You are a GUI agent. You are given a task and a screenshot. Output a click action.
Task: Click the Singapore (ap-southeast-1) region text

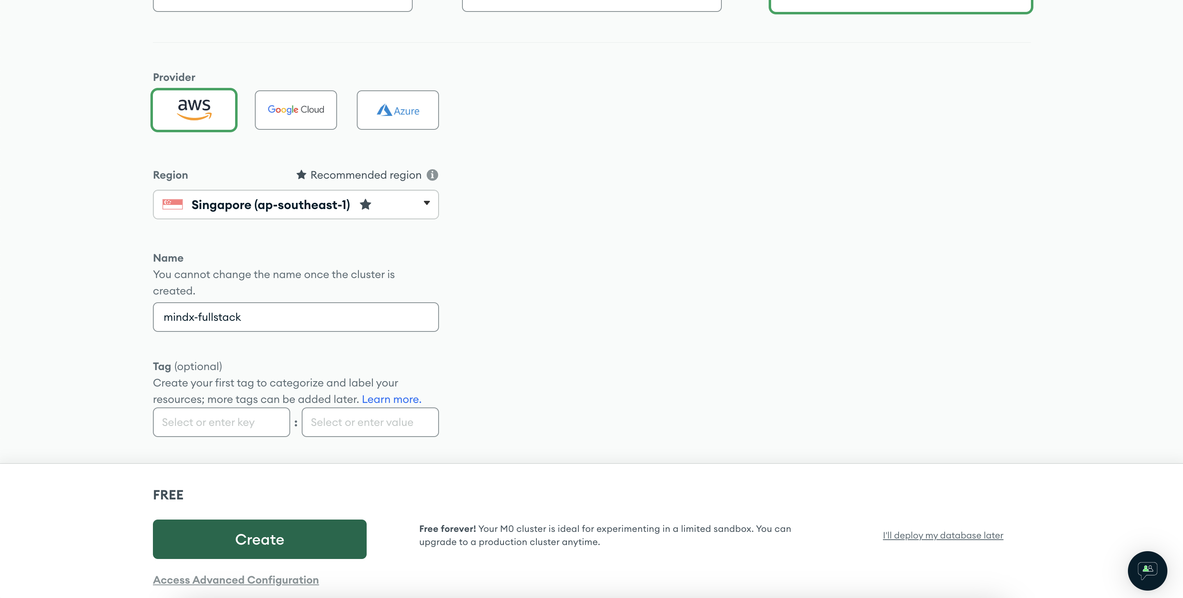click(x=270, y=205)
